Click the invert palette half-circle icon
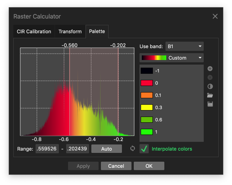232x185 pixels. (210, 86)
